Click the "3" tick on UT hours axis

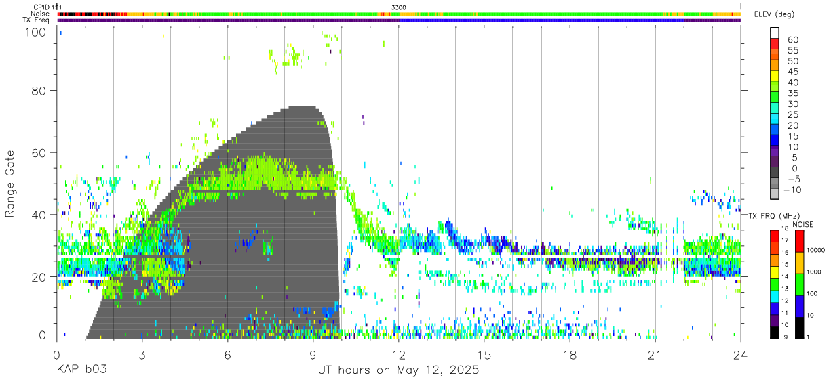142,355
